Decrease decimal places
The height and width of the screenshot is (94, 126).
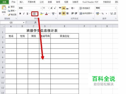point(115,13)
